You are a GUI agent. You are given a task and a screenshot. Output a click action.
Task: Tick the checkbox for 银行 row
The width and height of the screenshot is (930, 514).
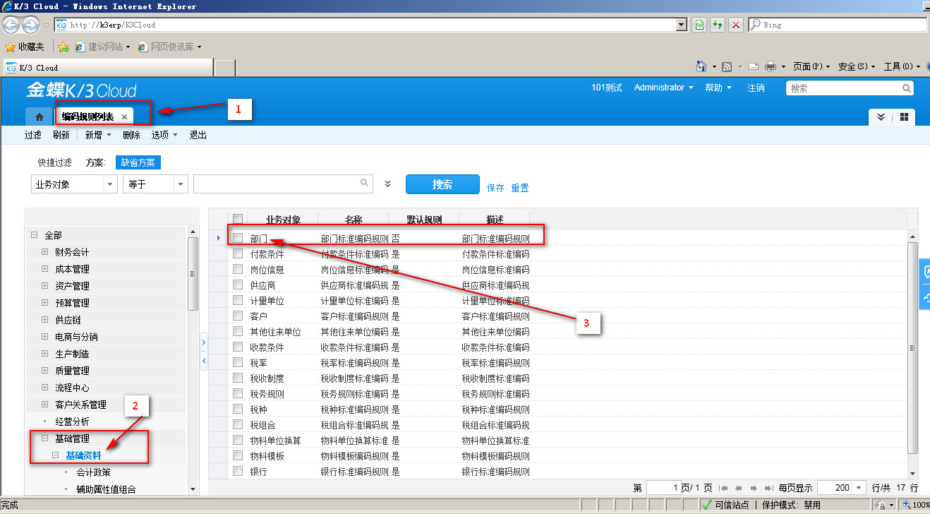pyautogui.click(x=238, y=471)
